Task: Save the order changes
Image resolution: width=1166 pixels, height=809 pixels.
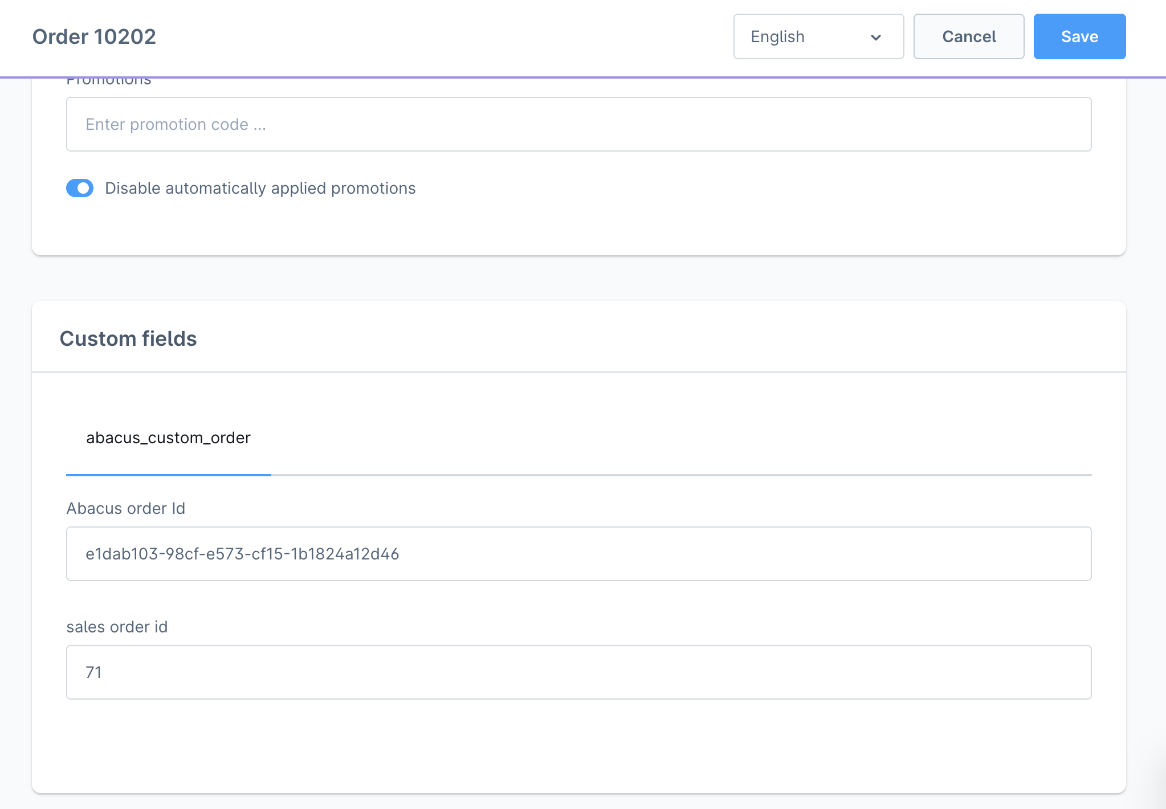Action: point(1079,36)
